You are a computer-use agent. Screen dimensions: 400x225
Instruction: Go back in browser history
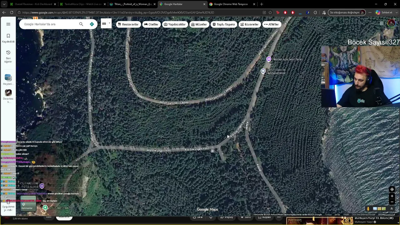(x=4, y=12)
